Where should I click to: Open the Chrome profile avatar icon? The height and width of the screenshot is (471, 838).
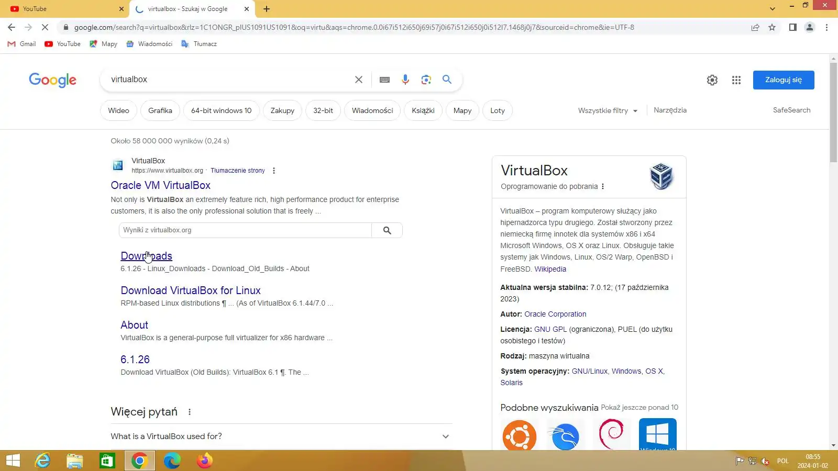click(810, 27)
